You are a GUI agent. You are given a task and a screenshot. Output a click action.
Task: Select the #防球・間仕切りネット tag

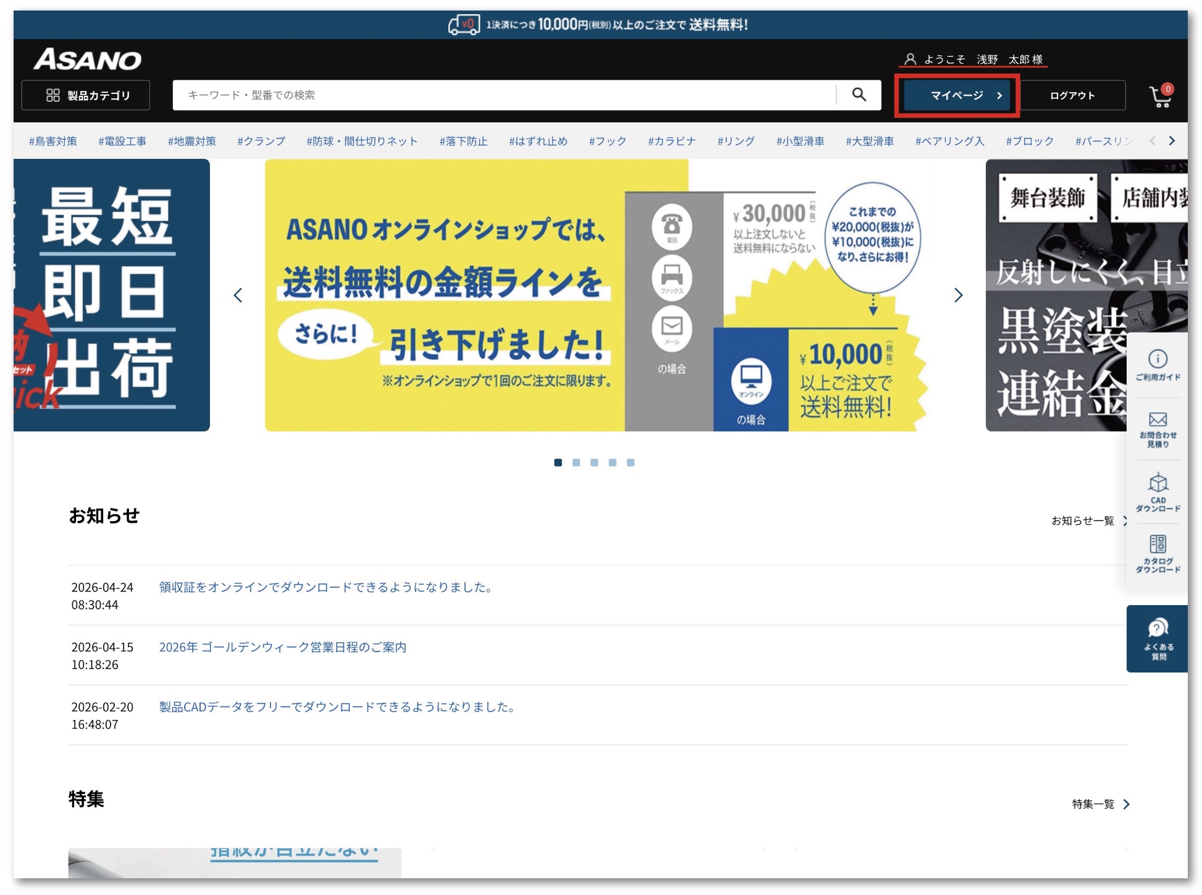(x=362, y=141)
